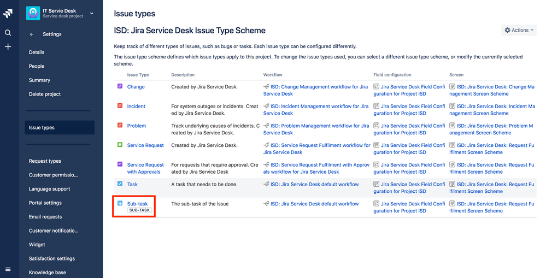Image resolution: width=546 pixels, height=278 pixels.
Task: Click the red Incident issue type icon
Action: (x=120, y=105)
